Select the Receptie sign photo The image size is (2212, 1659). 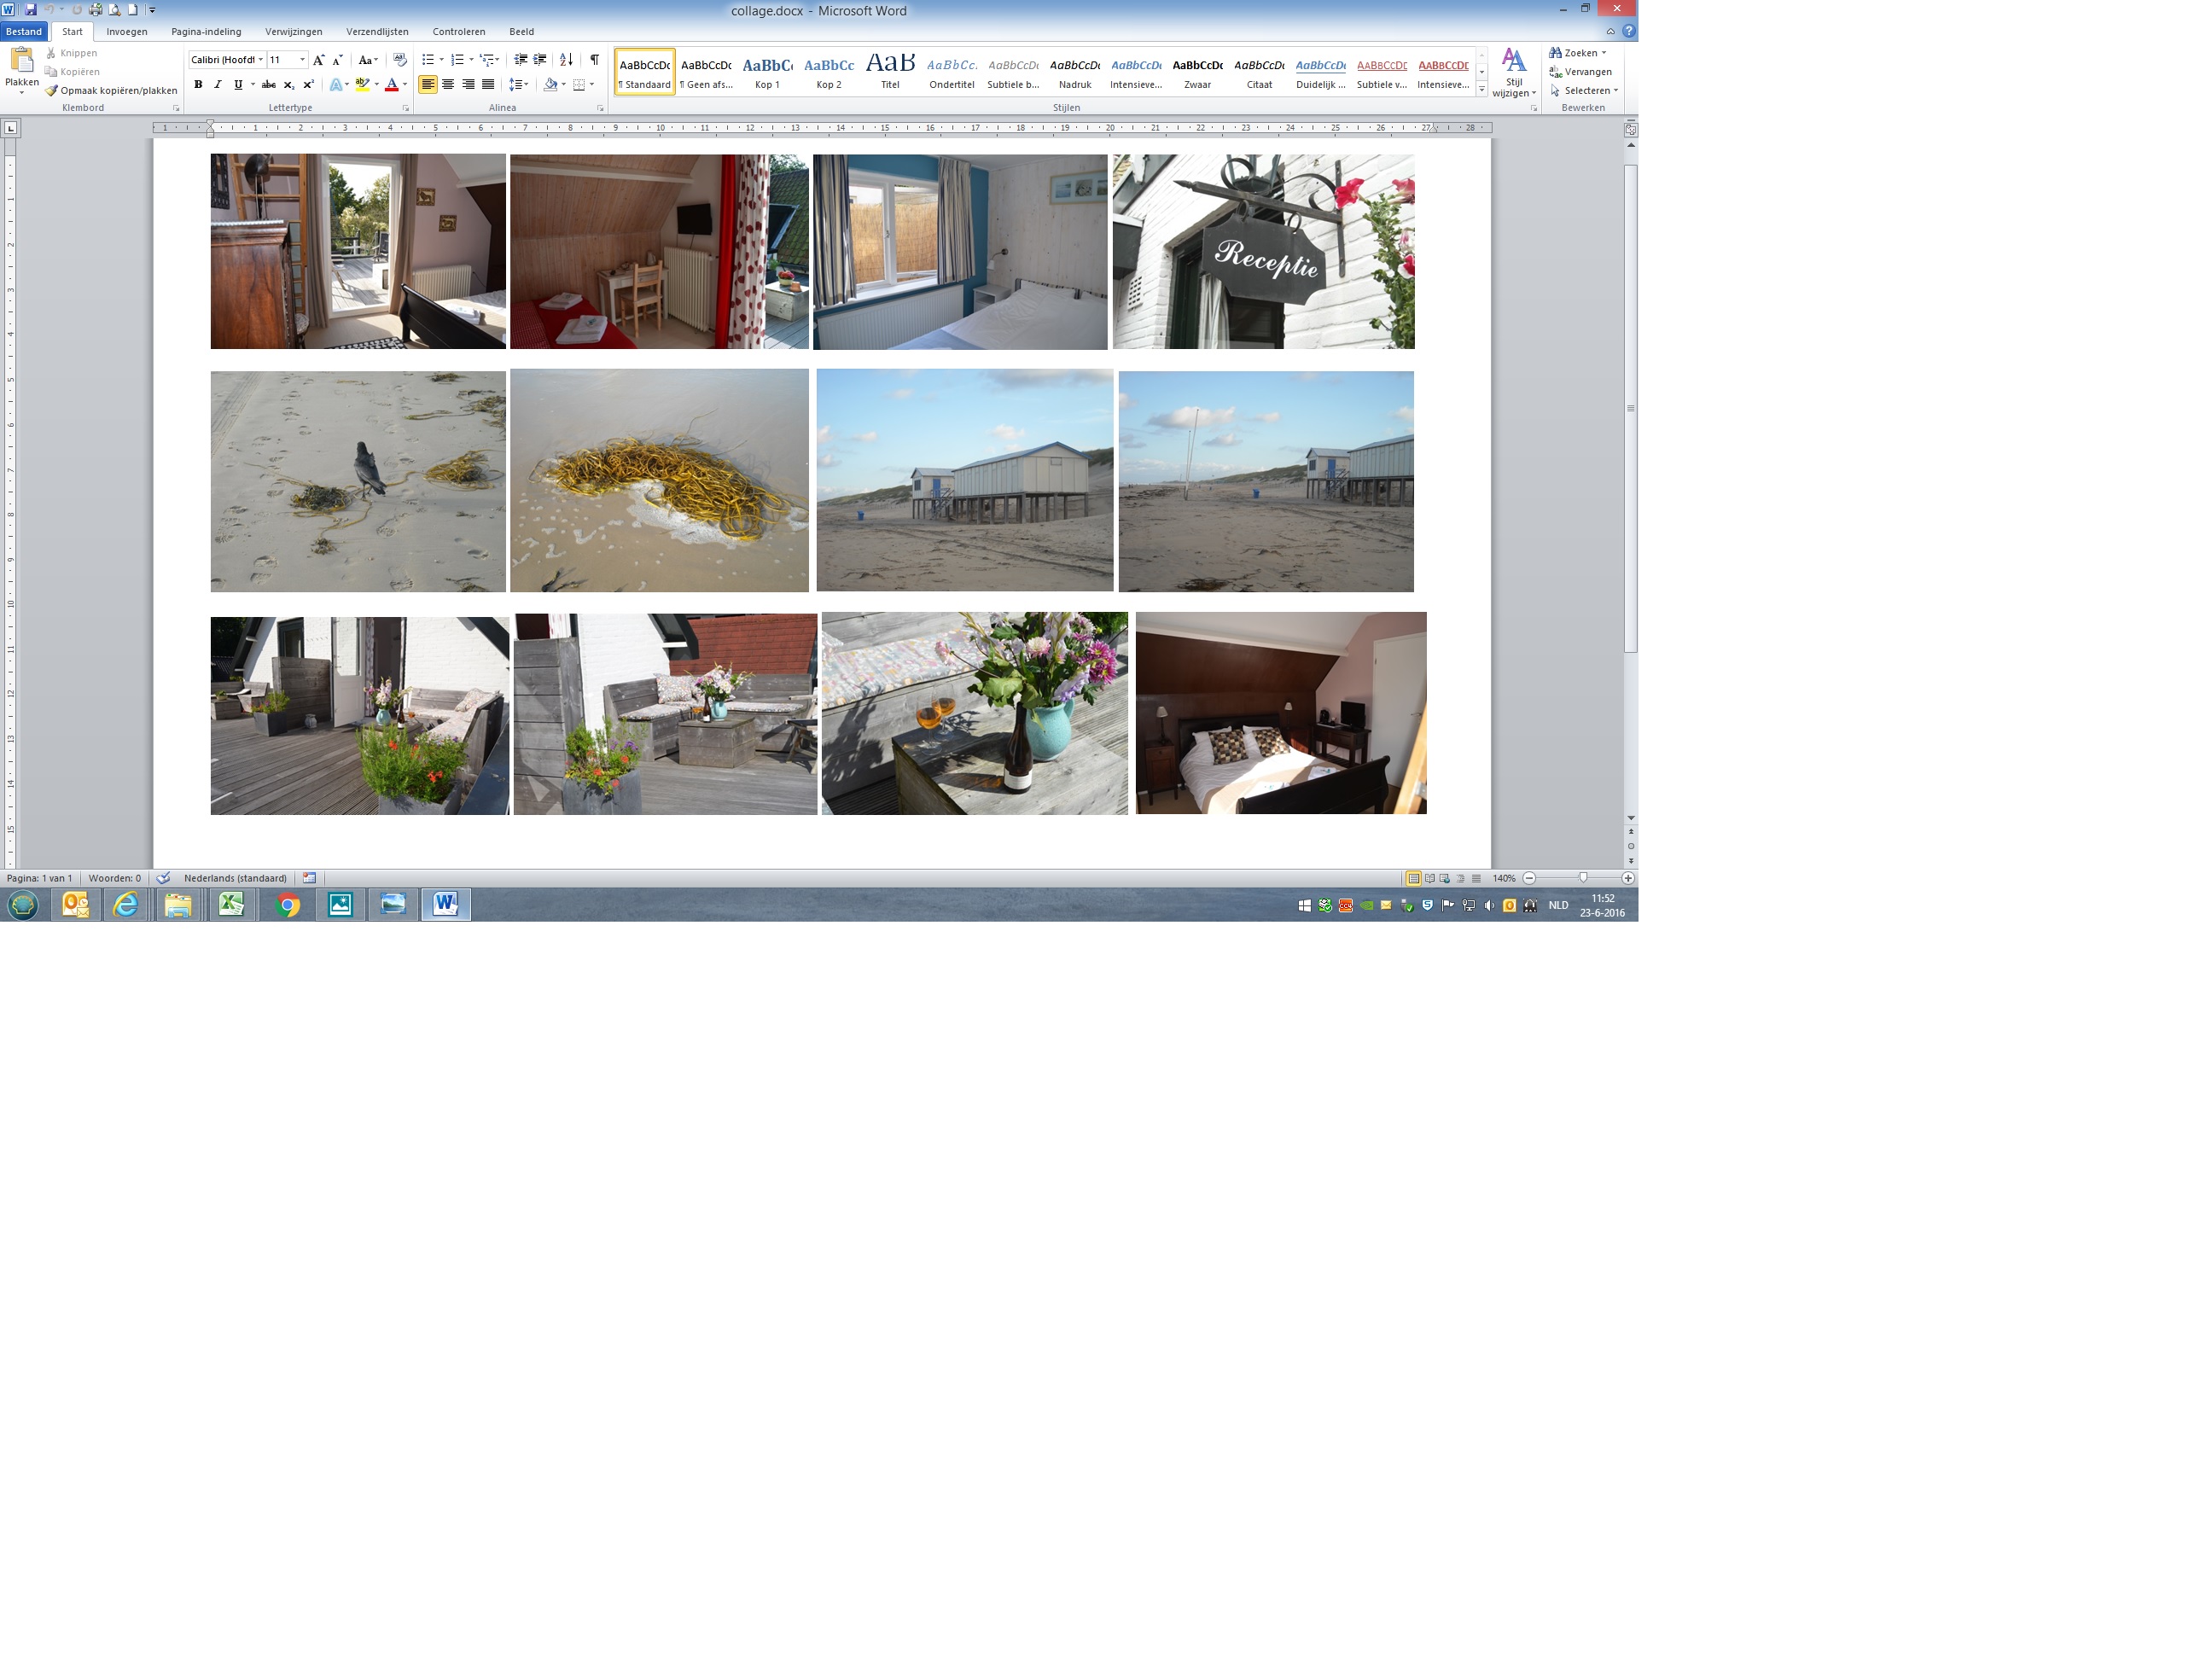pyautogui.click(x=1263, y=251)
